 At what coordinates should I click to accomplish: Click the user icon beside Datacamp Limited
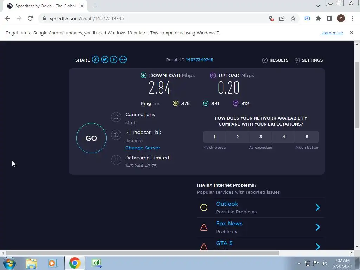coord(116,160)
